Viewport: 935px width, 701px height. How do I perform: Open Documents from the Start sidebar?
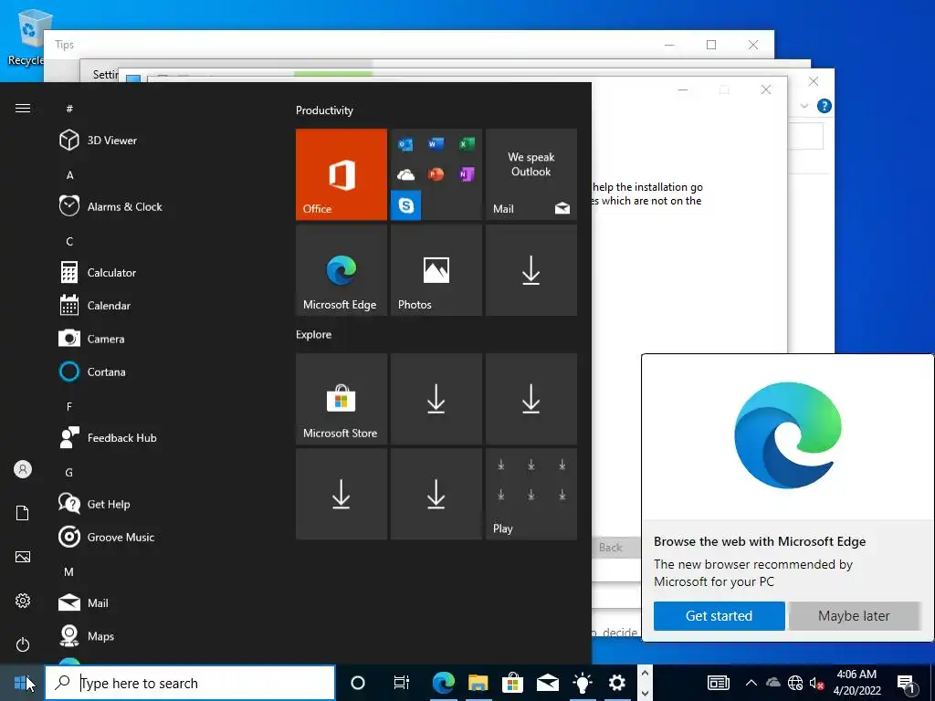click(23, 513)
